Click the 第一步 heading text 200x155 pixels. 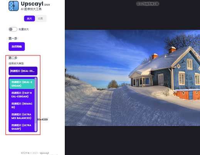coord(13,38)
